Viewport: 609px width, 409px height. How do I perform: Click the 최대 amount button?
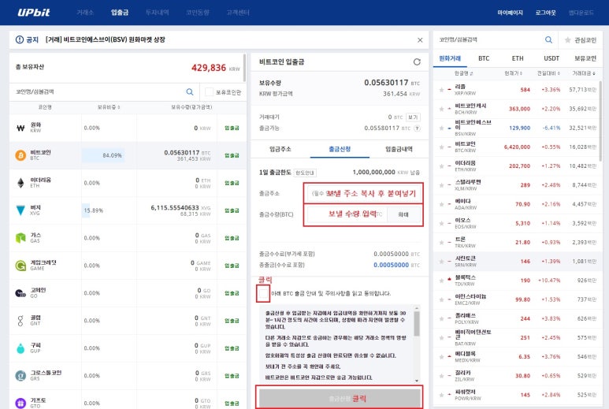coord(403,214)
